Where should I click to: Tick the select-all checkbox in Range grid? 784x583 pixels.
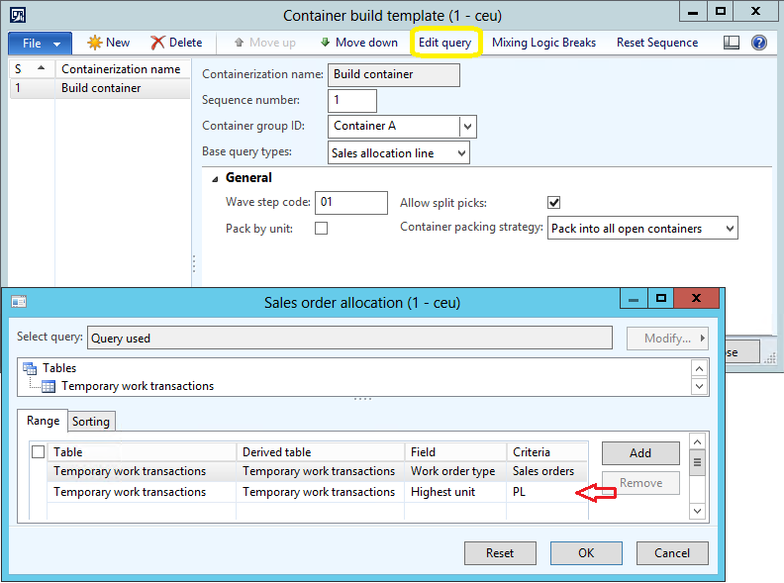tap(38, 451)
